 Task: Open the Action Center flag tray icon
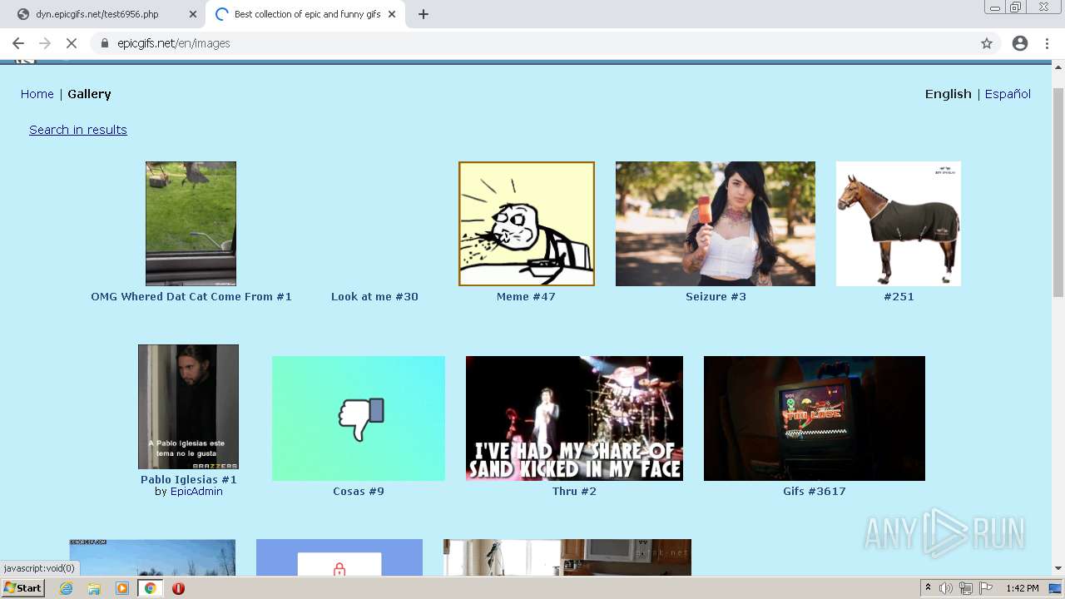984,588
